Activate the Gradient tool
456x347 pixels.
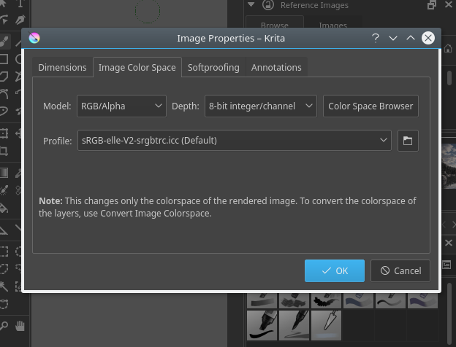tap(4, 173)
